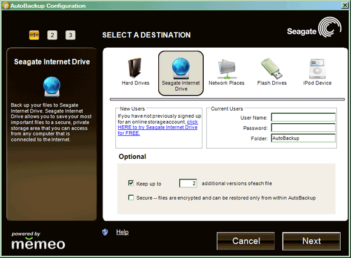The image size is (351, 258).
Task: Select the iPod Device icon
Action: 317,68
